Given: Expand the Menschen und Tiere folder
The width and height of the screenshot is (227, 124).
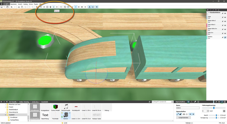Looking at the screenshot, I should pyautogui.click(x=6, y=104).
